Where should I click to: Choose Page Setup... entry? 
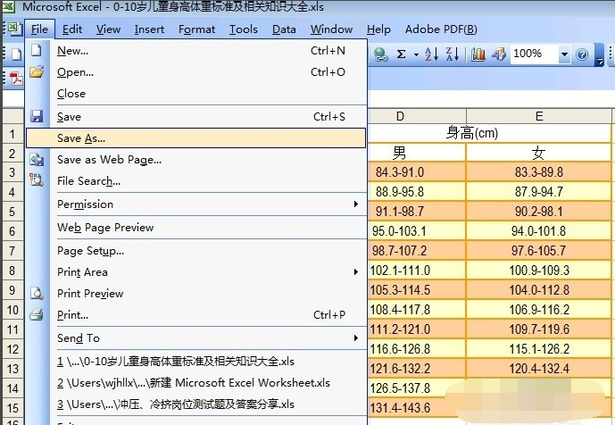[x=196, y=250]
